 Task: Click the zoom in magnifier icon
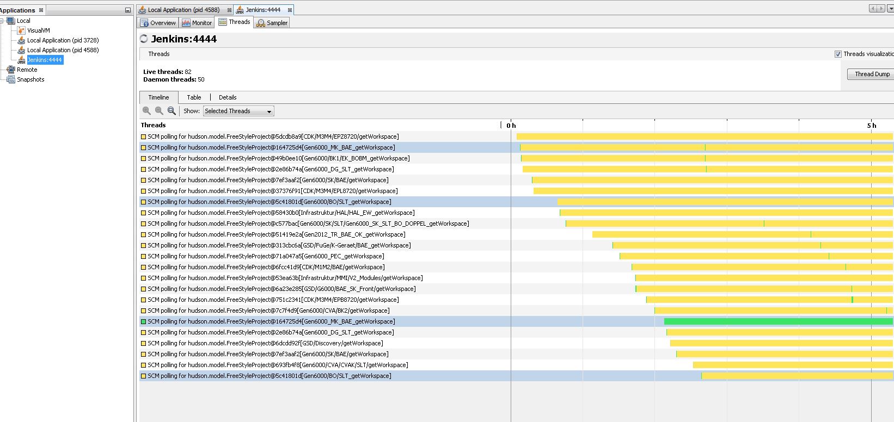tap(146, 111)
